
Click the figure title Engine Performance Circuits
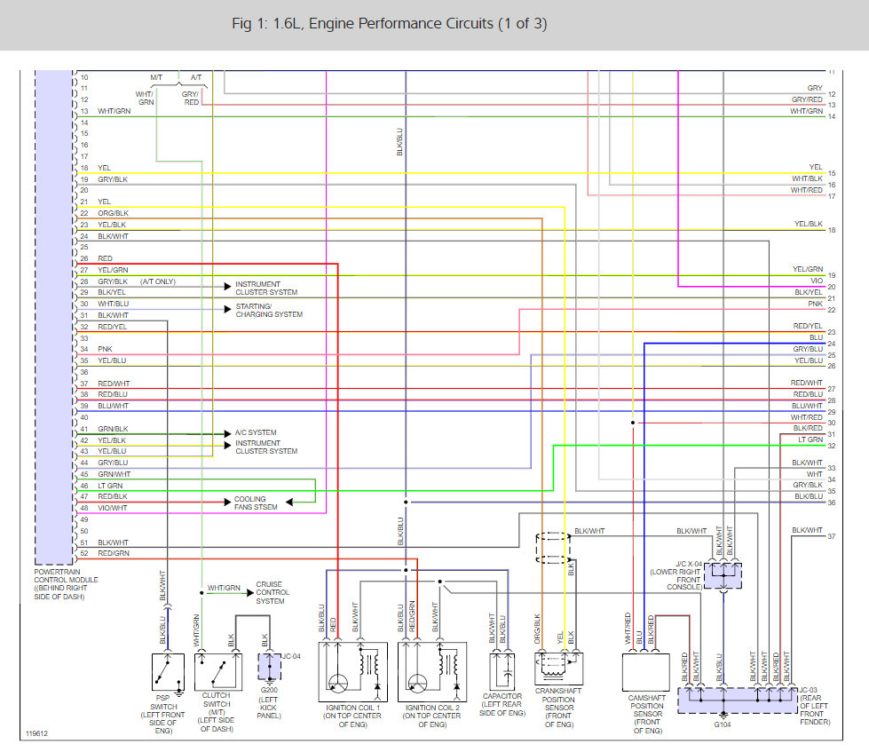pyautogui.click(x=390, y=24)
